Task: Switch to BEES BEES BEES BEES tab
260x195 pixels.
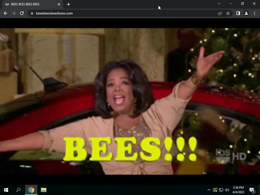Action: pyautogui.click(x=32, y=4)
